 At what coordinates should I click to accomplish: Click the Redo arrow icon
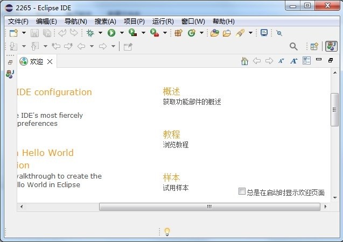coord(74,33)
